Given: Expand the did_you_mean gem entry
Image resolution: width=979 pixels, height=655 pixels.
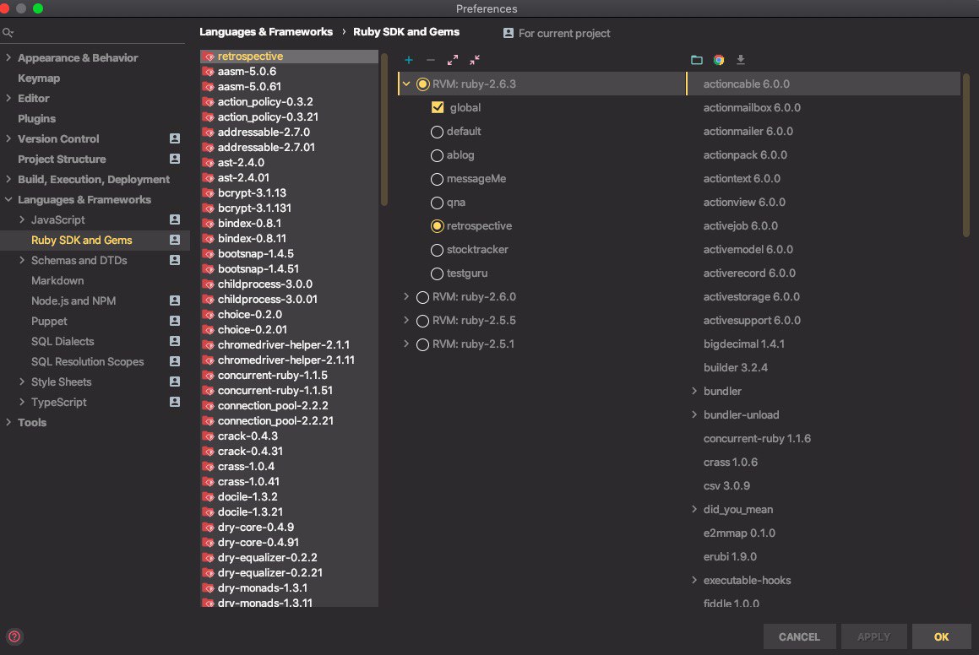Looking at the screenshot, I should (694, 510).
